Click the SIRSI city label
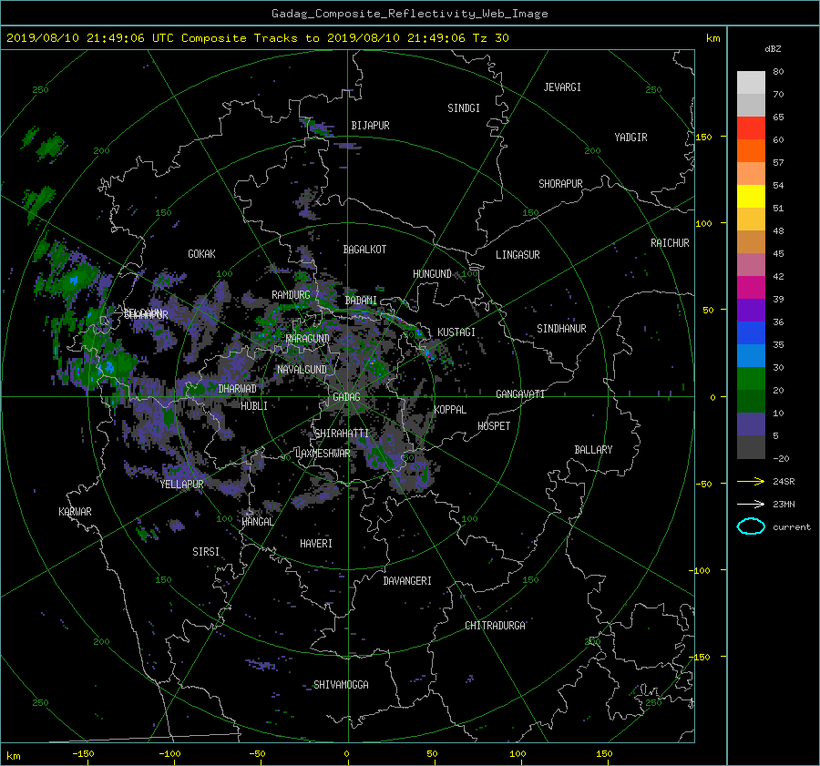820x766 pixels. point(206,552)
